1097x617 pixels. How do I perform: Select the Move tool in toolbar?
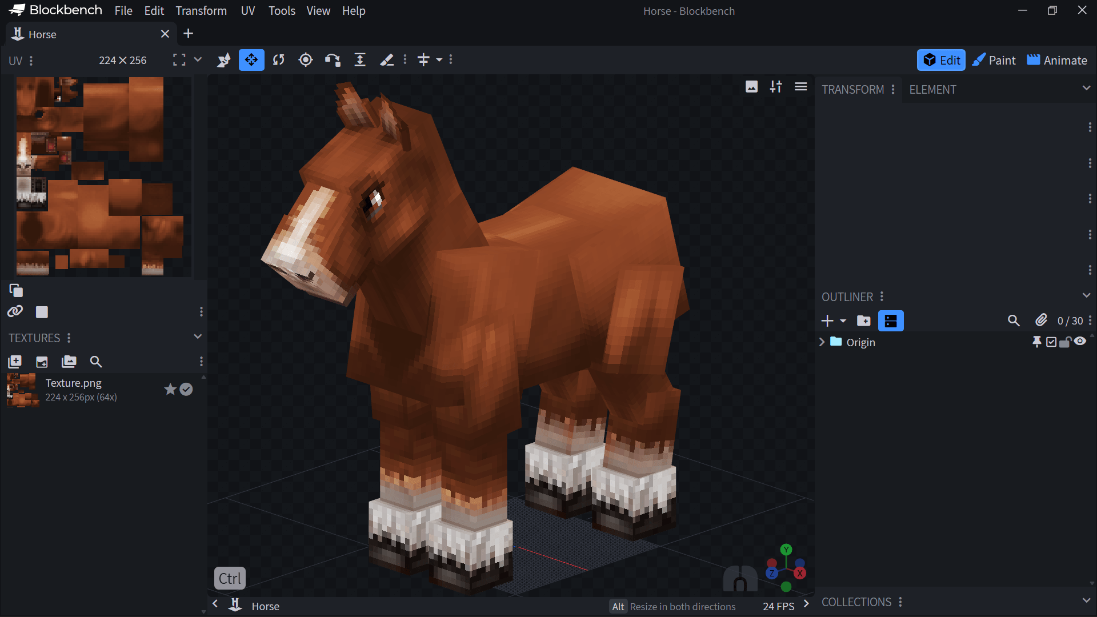tap(251, 60)
